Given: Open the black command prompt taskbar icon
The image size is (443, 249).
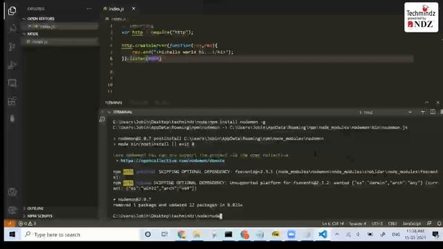Looking at the screenshot, I should 228,234.
